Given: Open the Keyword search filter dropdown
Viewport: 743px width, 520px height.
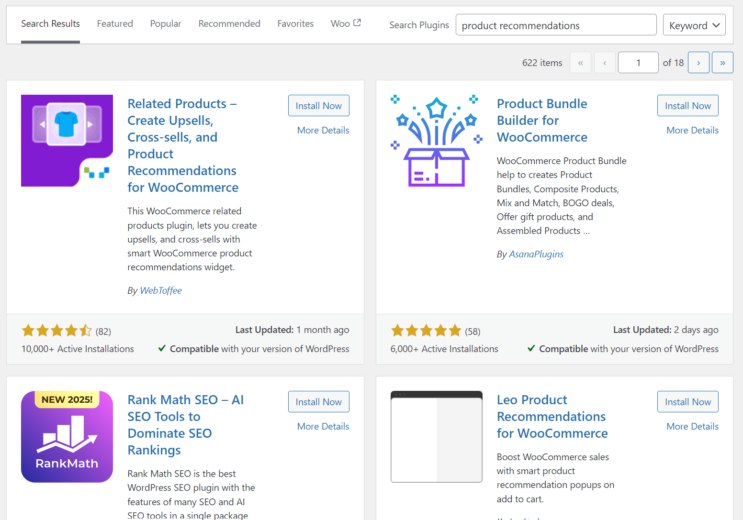Looking at the screenshot, I should pos(694,25).
